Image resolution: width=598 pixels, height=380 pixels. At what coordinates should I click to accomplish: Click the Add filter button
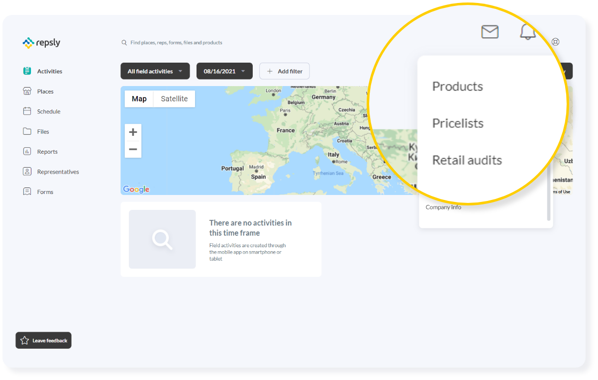[285, 71]
